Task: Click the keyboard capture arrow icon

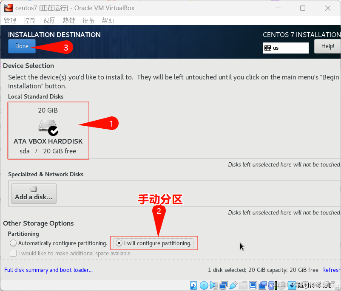Action: tap(292, 285)
